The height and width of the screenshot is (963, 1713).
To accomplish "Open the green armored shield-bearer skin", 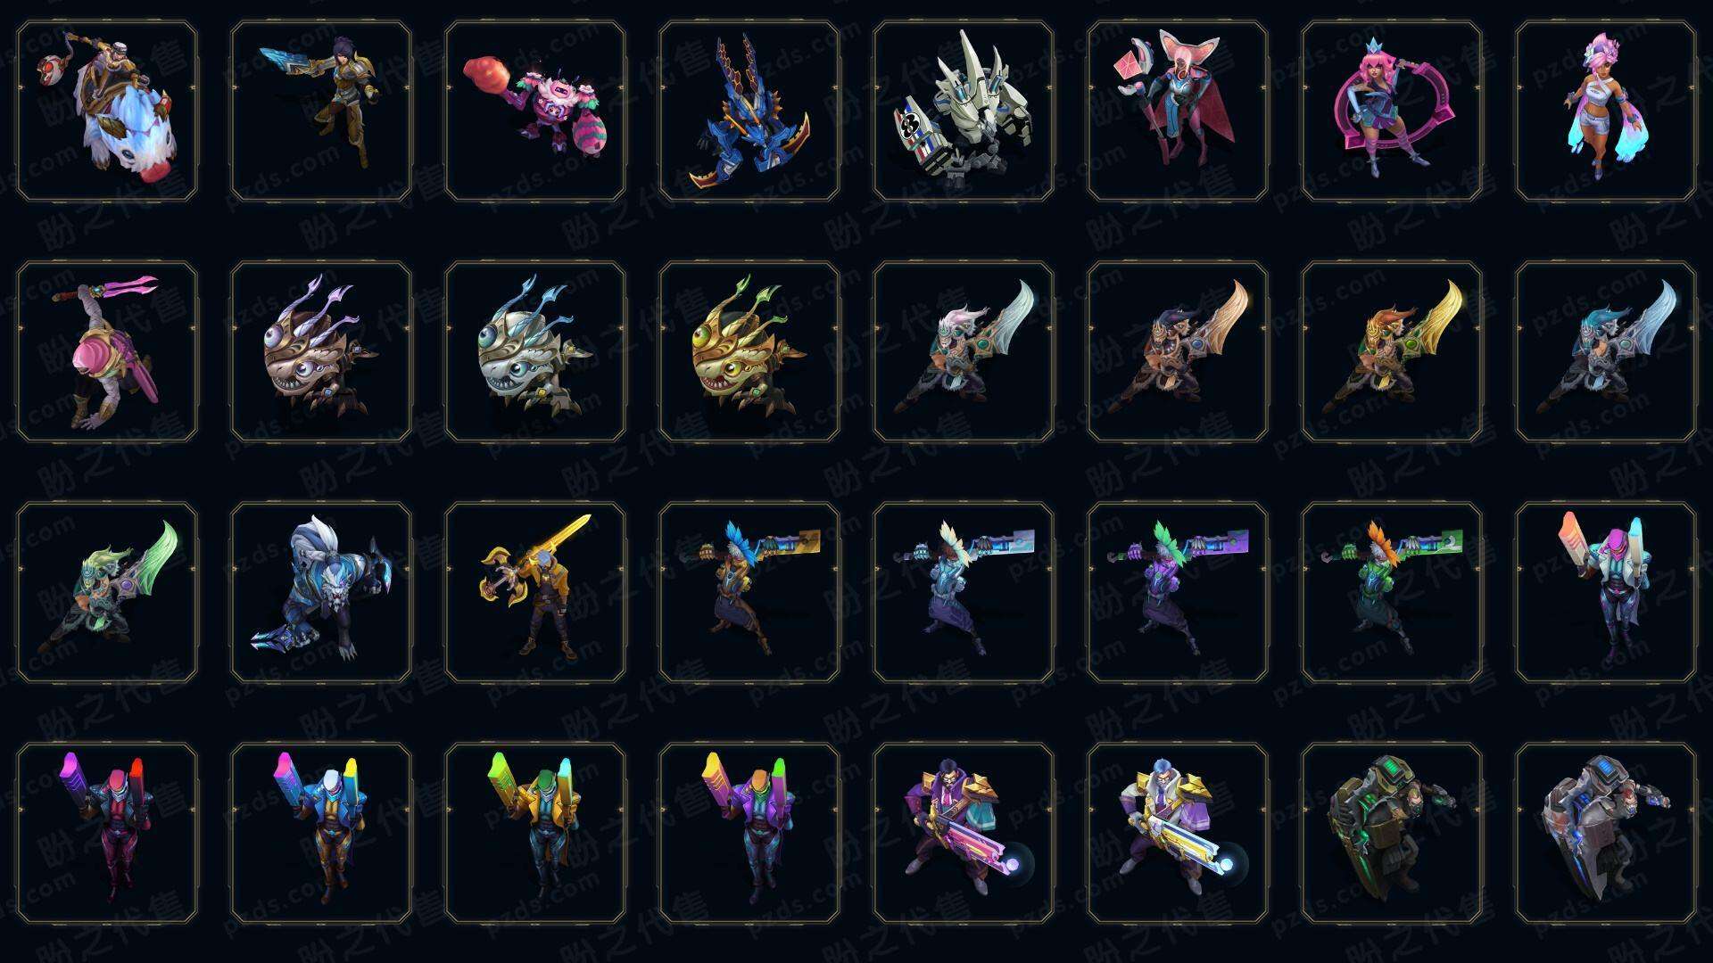I will [1392, 833].
